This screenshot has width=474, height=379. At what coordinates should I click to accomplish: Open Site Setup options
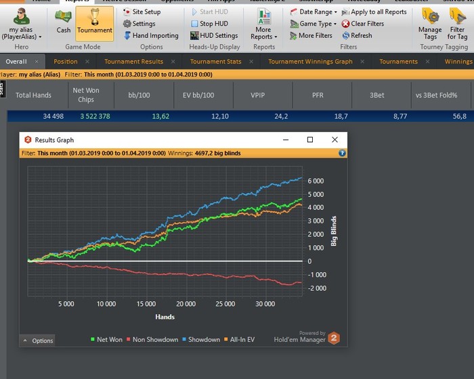tap(142, 12)
